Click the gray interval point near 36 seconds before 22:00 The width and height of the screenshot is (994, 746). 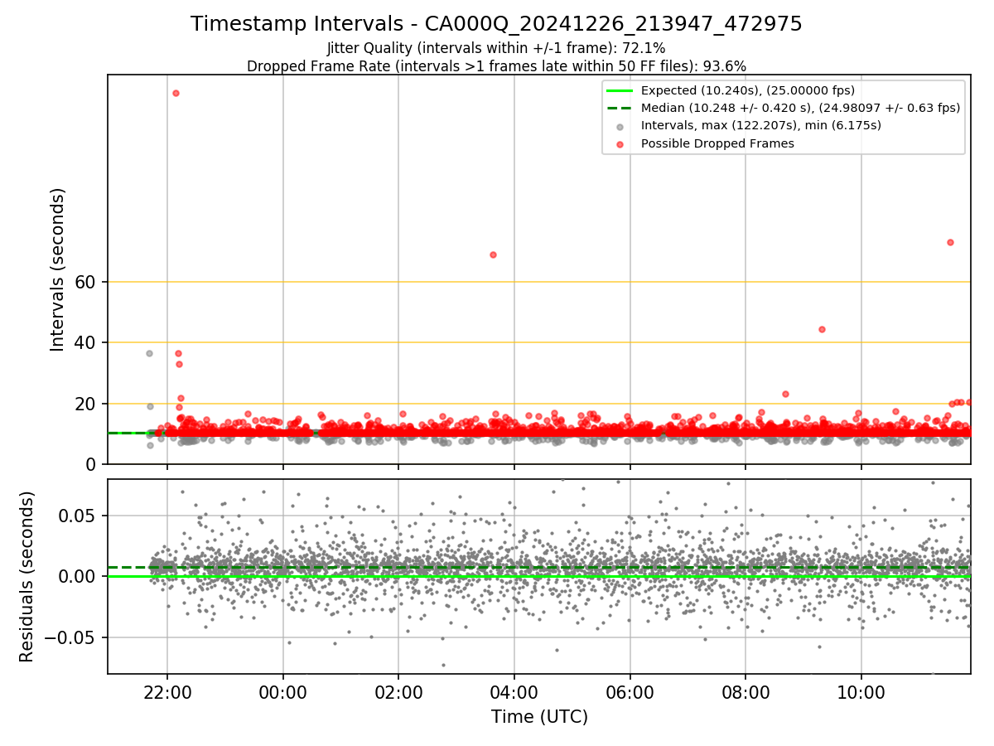tap(149, 353)
